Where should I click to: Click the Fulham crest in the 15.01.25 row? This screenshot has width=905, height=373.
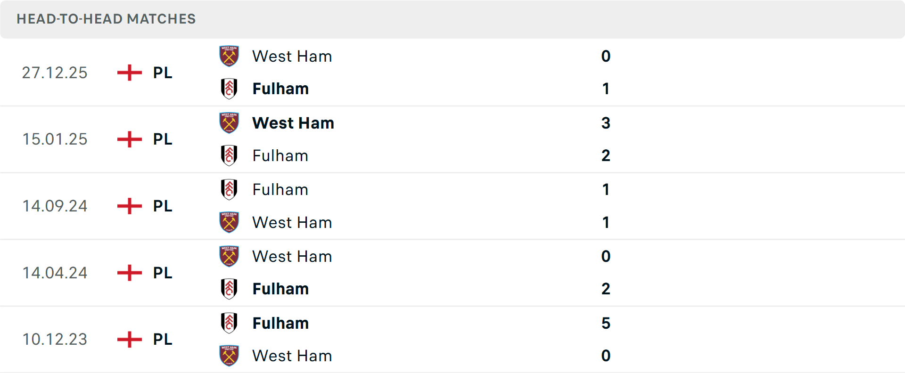coord(230,155)
